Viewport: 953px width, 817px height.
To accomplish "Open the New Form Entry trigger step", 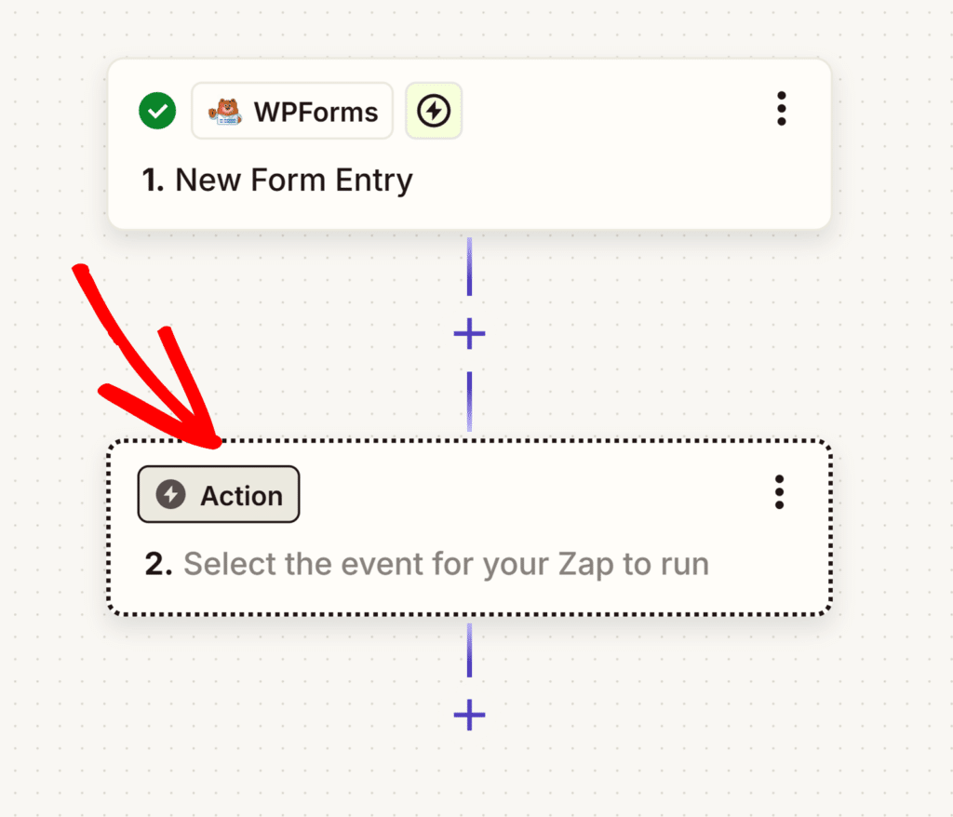I will [469, 144].
